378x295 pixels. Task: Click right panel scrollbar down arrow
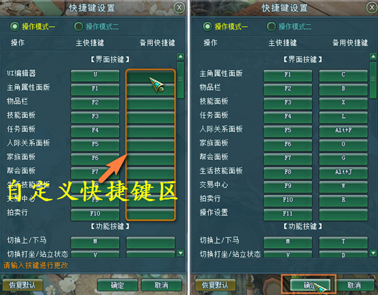pyautogui.click(x=373, y=253)
